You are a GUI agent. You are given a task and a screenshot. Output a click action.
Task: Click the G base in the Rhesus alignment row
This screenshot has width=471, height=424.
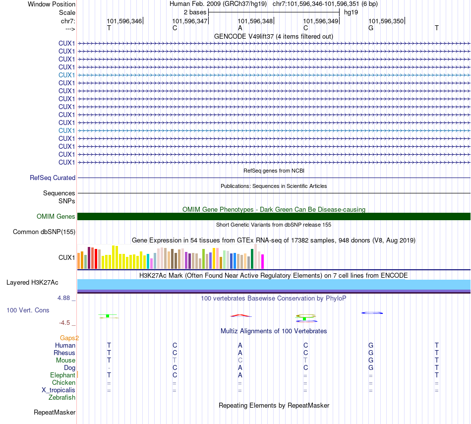click(371, 353)
